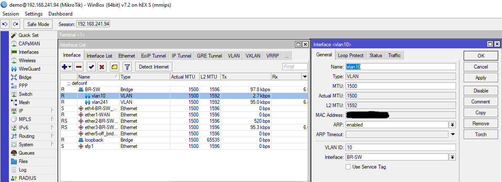Click the Redo arrow toolbar icon
Image resolution: width=502 pixels, height=182 pixels.
click(x=15, y=24)
